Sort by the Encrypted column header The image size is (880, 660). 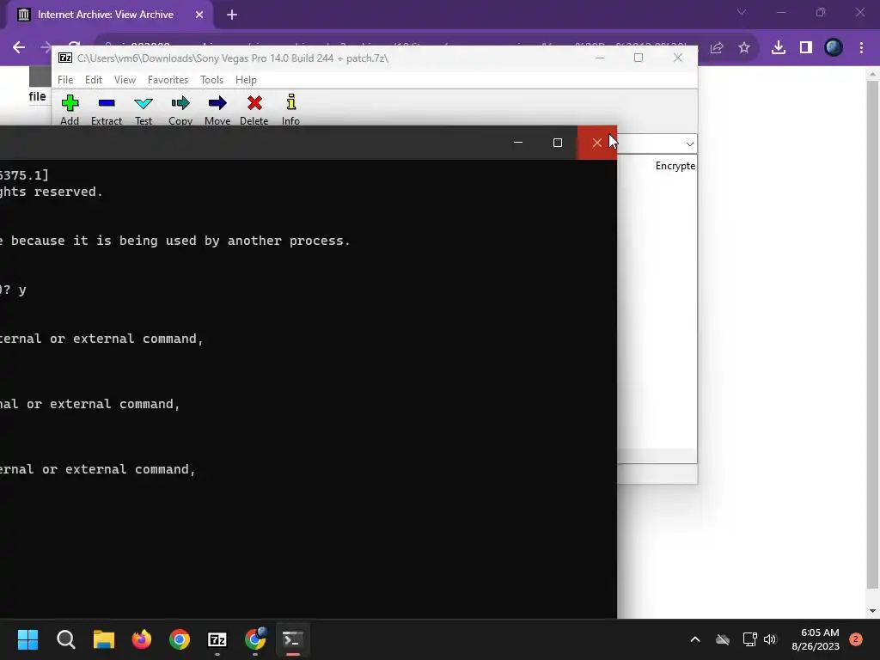point(675,166)
